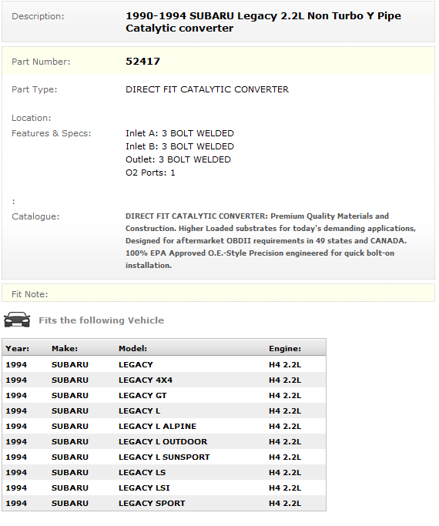
Task: Select the LEGACY GT row
Action: tap(164, 396)
